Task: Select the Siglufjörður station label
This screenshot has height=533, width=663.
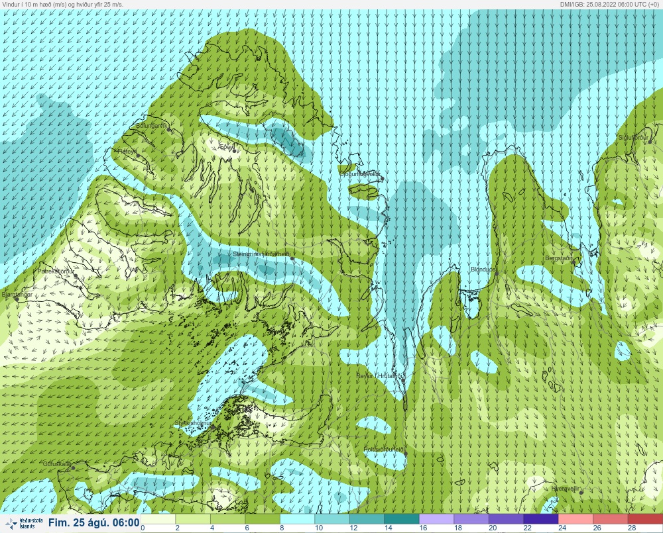Action: (633, 138)
